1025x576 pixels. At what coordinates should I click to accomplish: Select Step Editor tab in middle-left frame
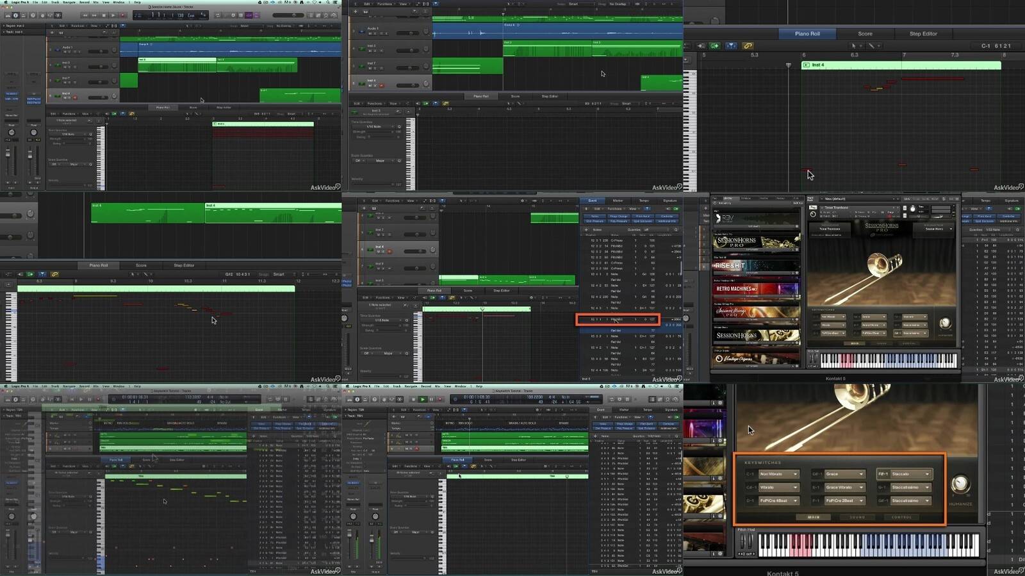pos(184,265)
